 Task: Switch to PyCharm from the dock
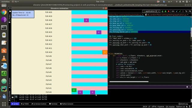coord(4,89)
